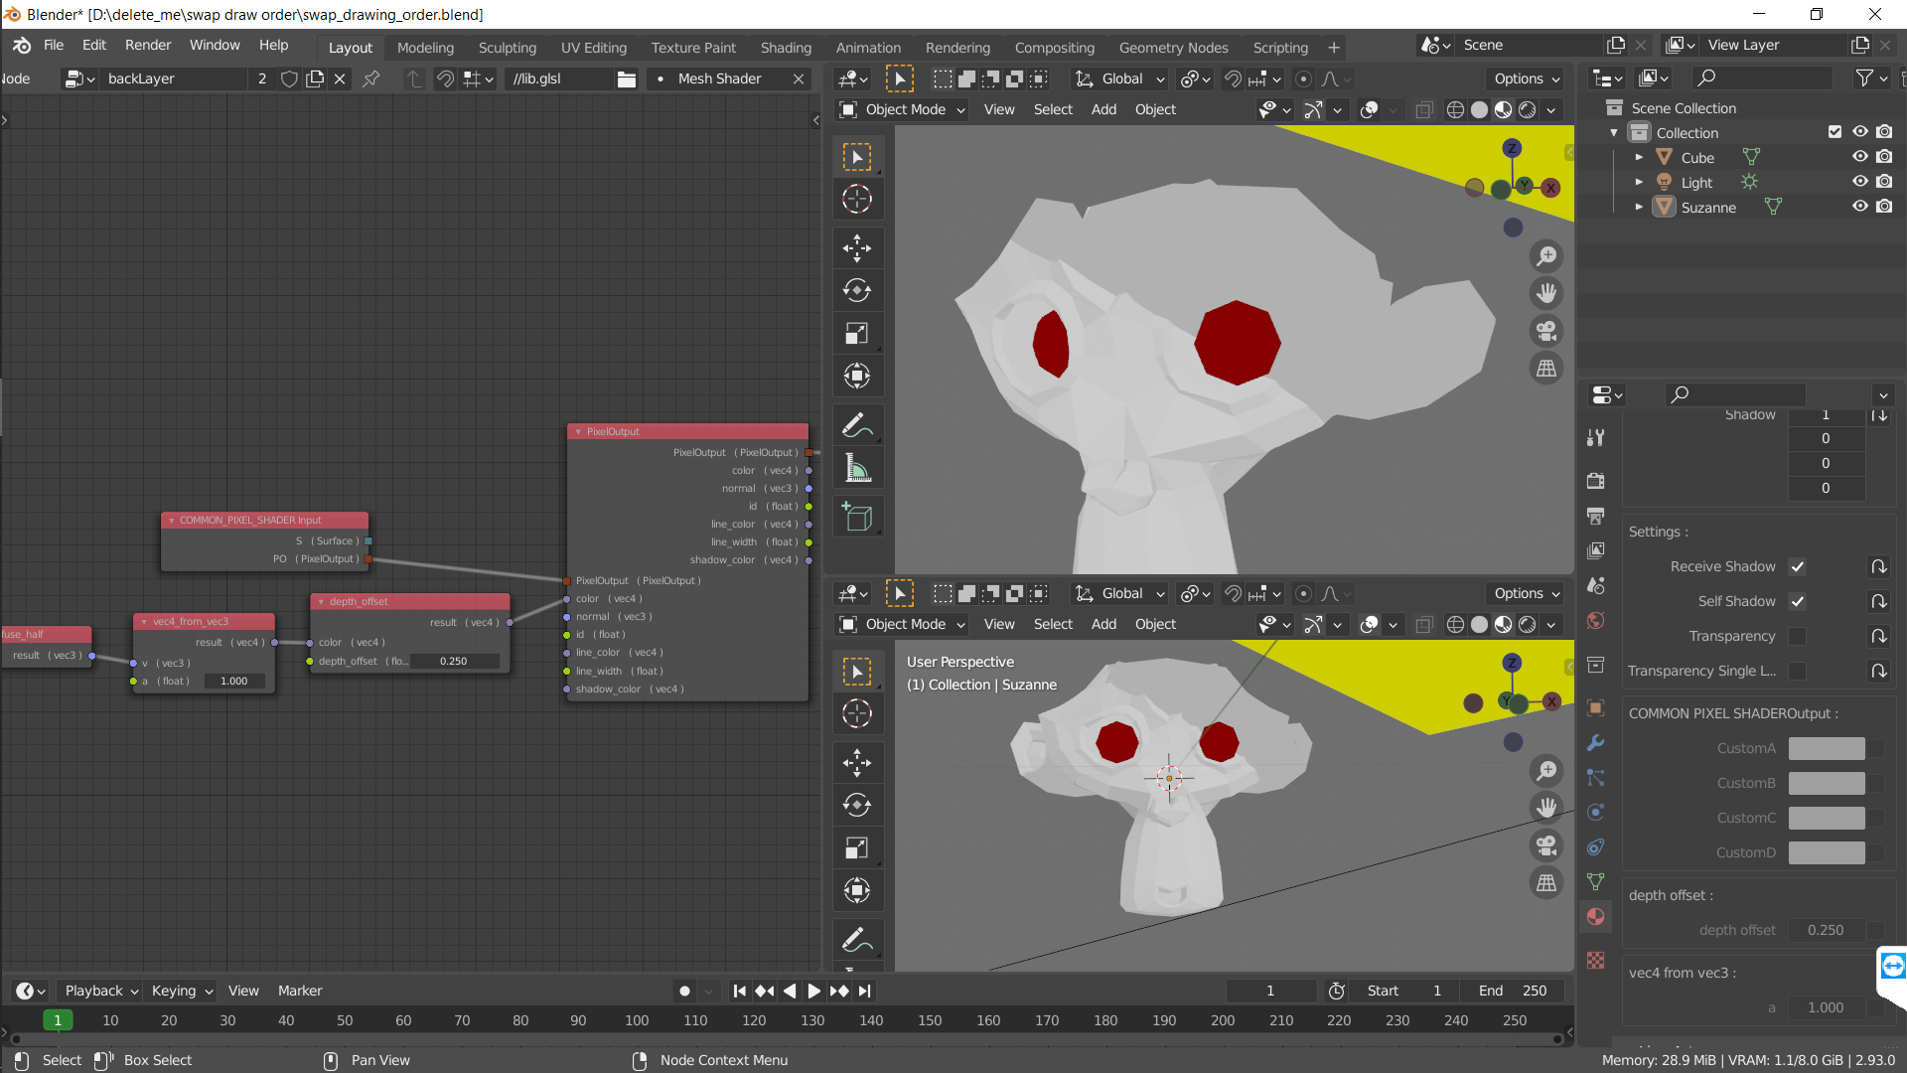Jump to timeline end
The width and height of the screenshot is (1907, 1073).
tap(865, 991)
